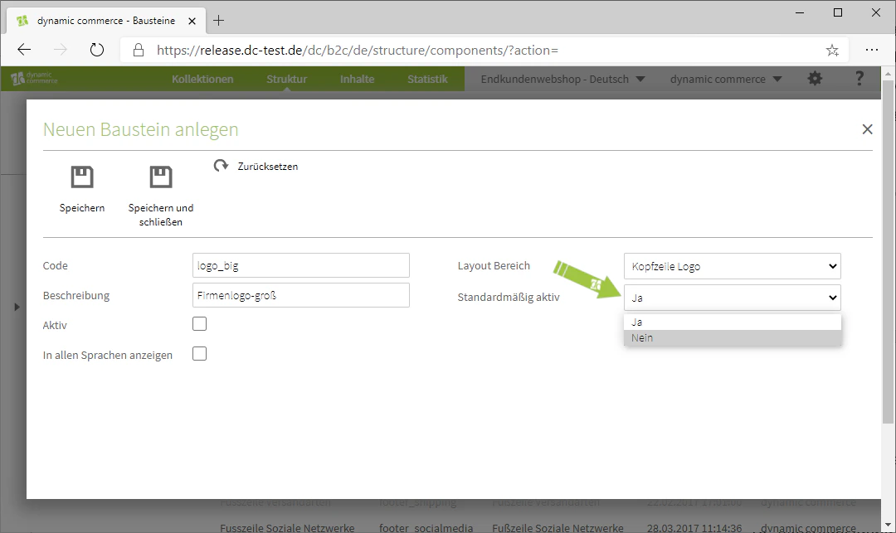
Task: Enable the Aktiv checkbox
Action: 199,324
